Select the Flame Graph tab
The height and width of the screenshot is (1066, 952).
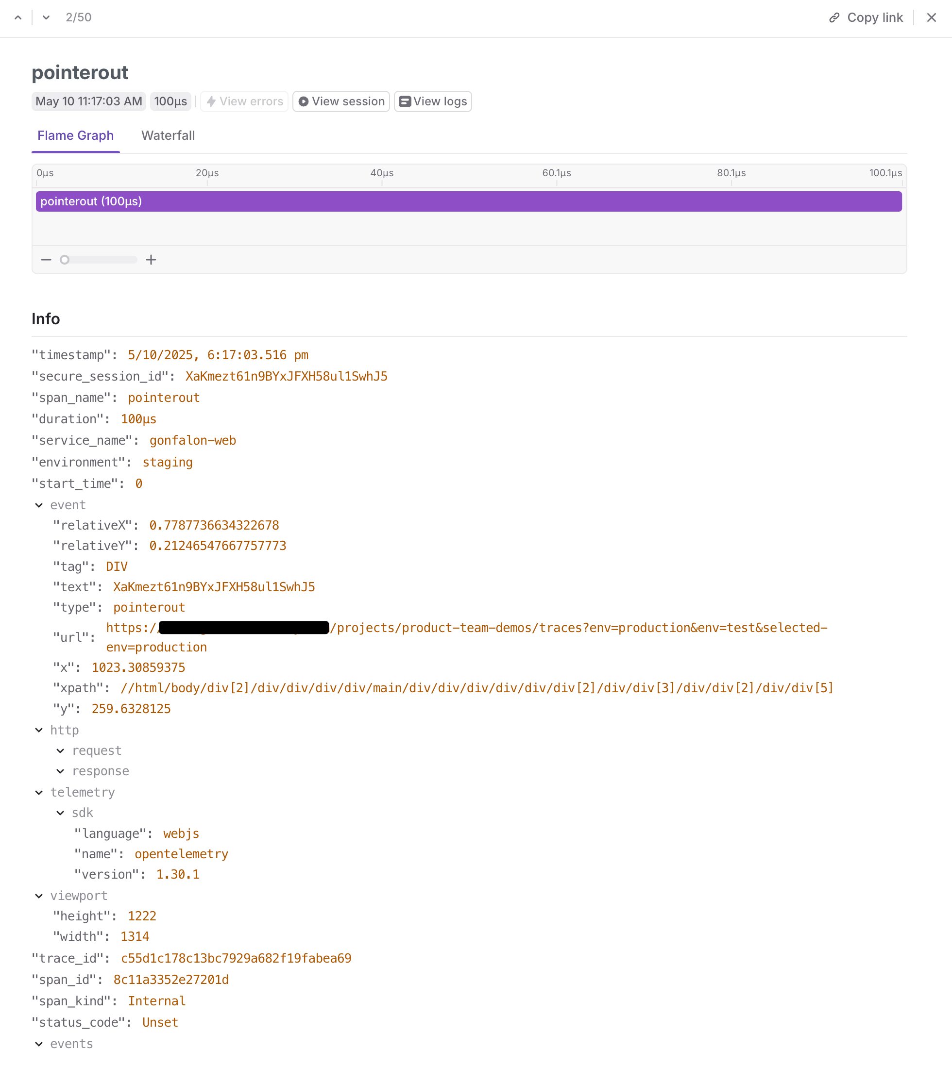click(75, 136)
